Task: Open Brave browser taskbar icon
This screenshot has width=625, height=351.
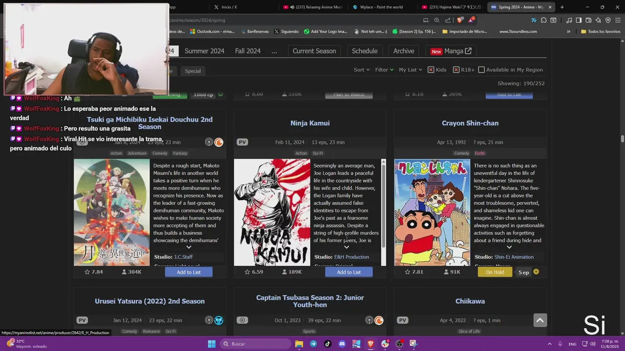Action: pyautogui.click(x=371, y=344)
